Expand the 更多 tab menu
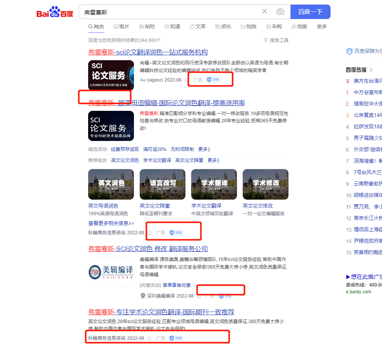The width and height of the screenshot is (382, 344). click(322, 27)
